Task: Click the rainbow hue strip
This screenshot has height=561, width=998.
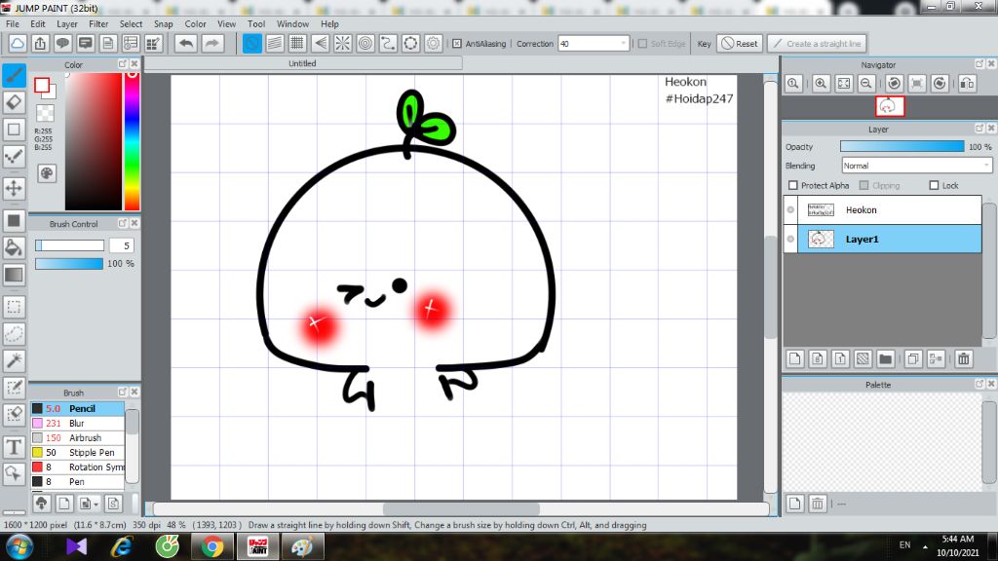Action: coord(132,141)
